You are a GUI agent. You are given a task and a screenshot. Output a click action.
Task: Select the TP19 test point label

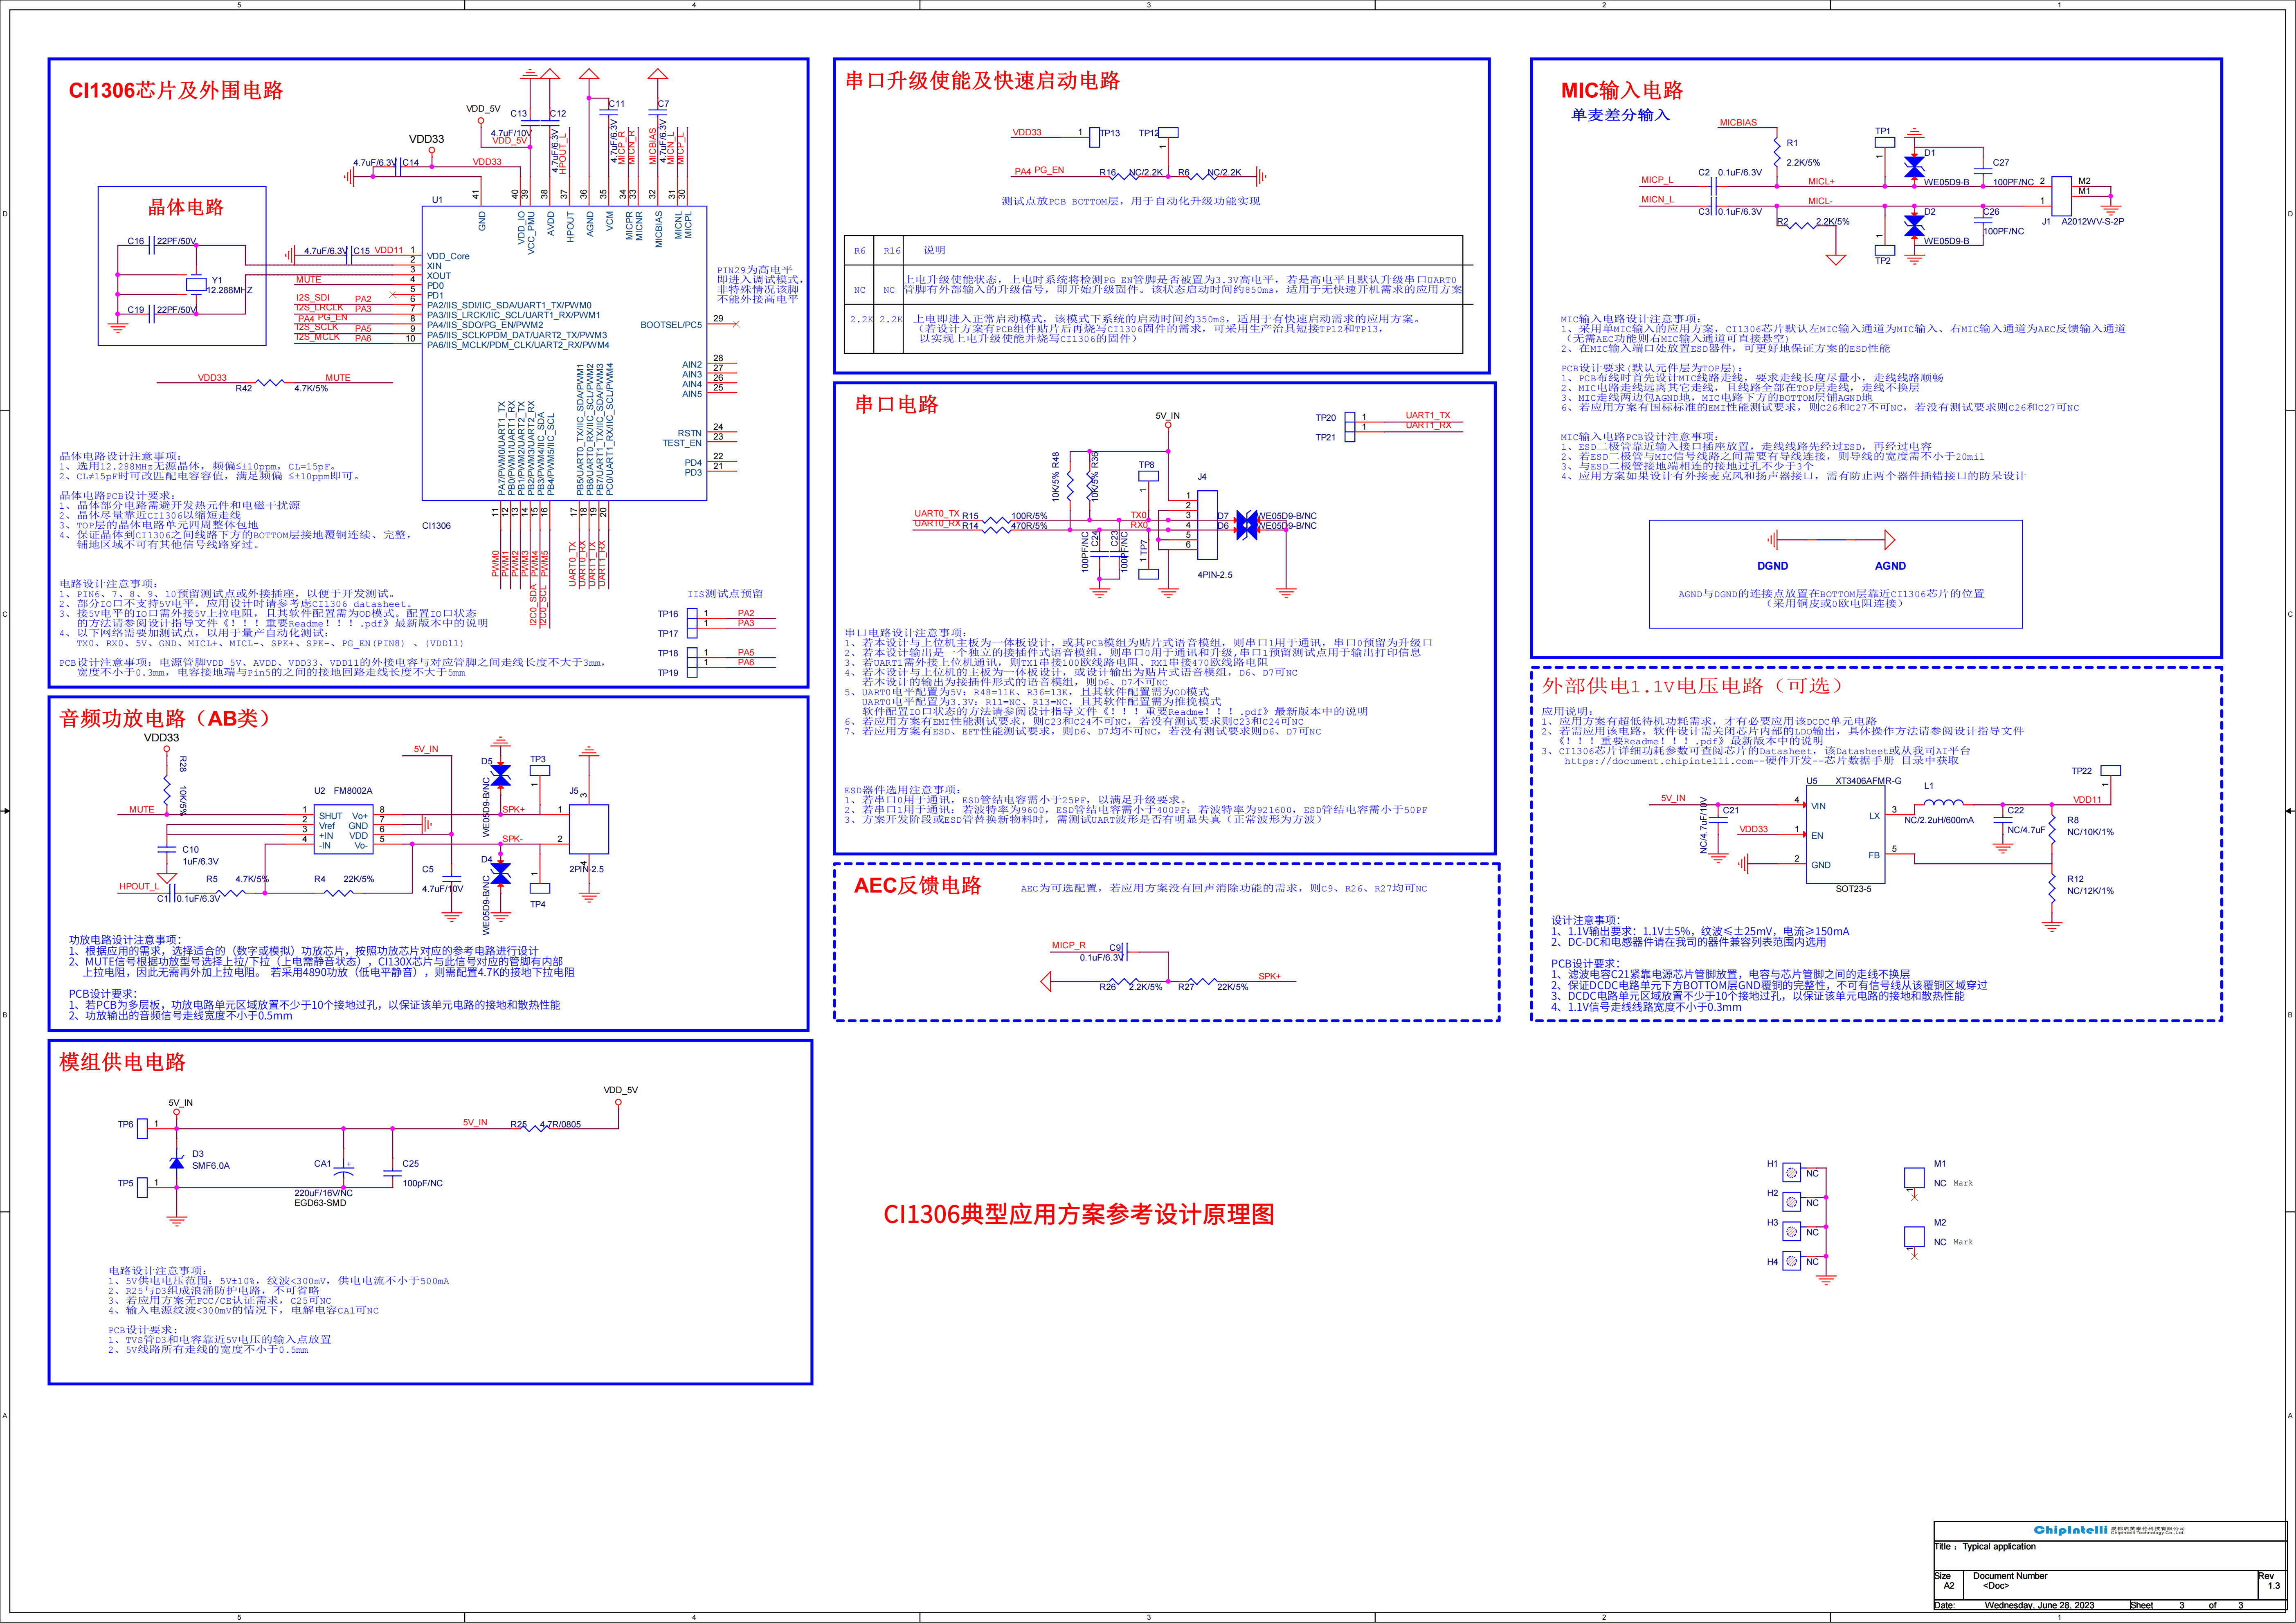[x=667, y=673]
